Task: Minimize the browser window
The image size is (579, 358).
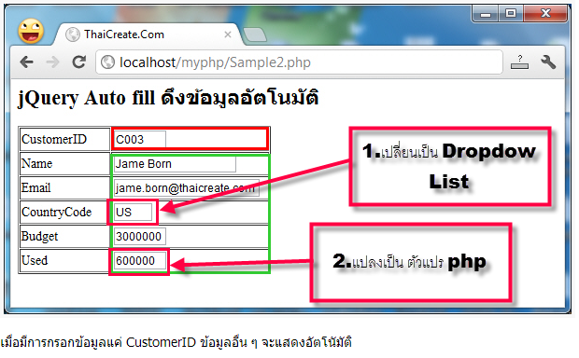Action: (486, 14)
